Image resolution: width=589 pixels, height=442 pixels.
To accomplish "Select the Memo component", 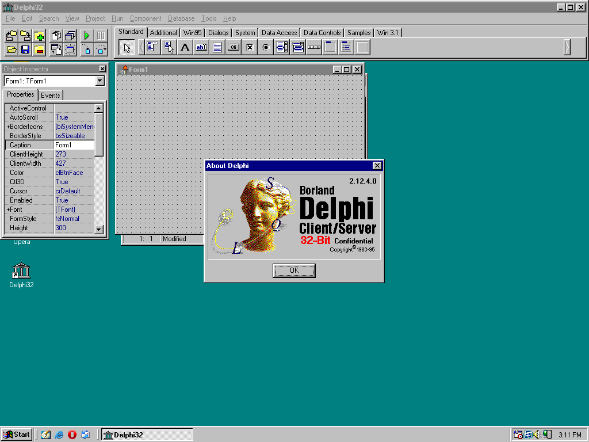I will pos(217,47).
